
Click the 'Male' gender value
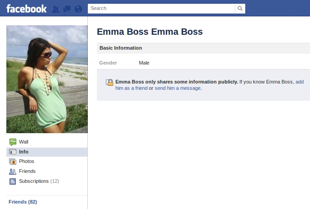144,63
